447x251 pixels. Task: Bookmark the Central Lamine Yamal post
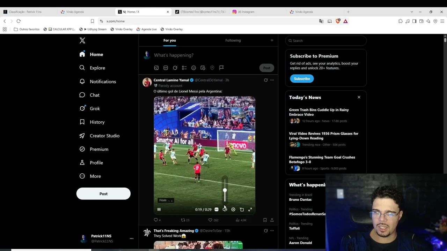(265, 220)
